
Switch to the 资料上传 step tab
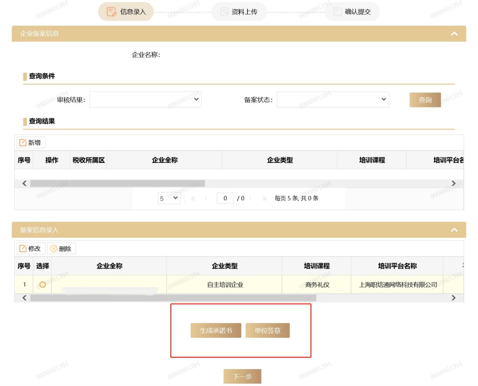click(x=239, y=12)
